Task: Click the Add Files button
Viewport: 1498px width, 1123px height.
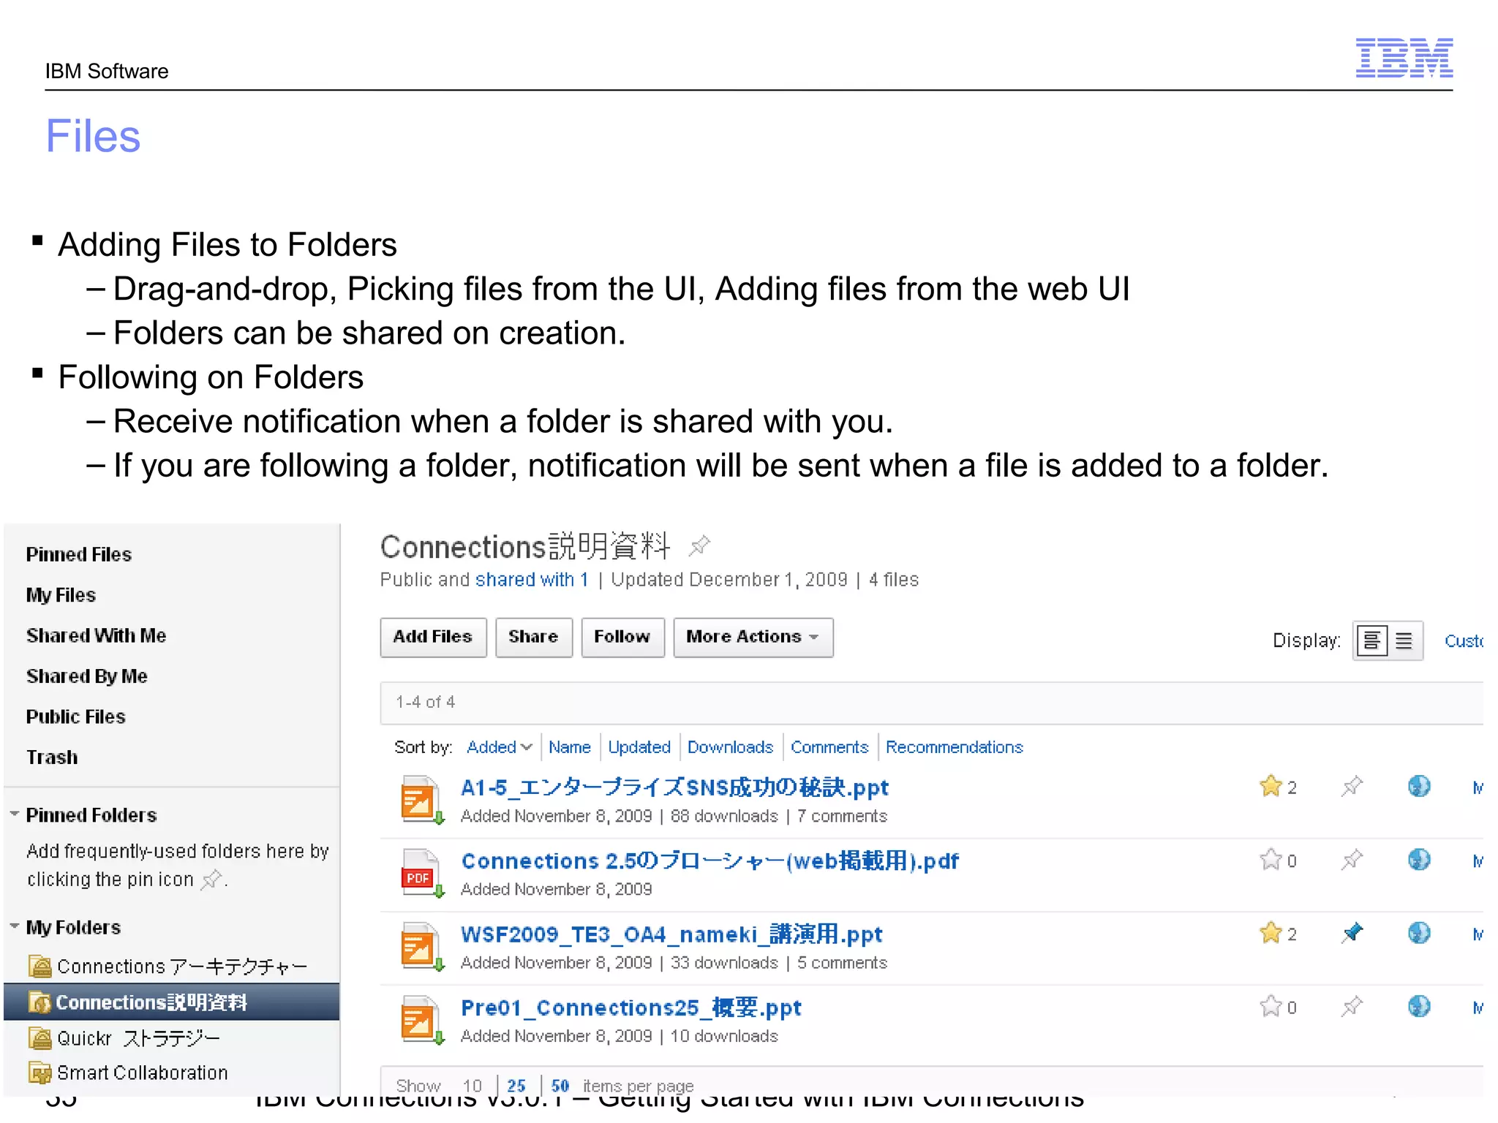Action: tap(433, 637)
